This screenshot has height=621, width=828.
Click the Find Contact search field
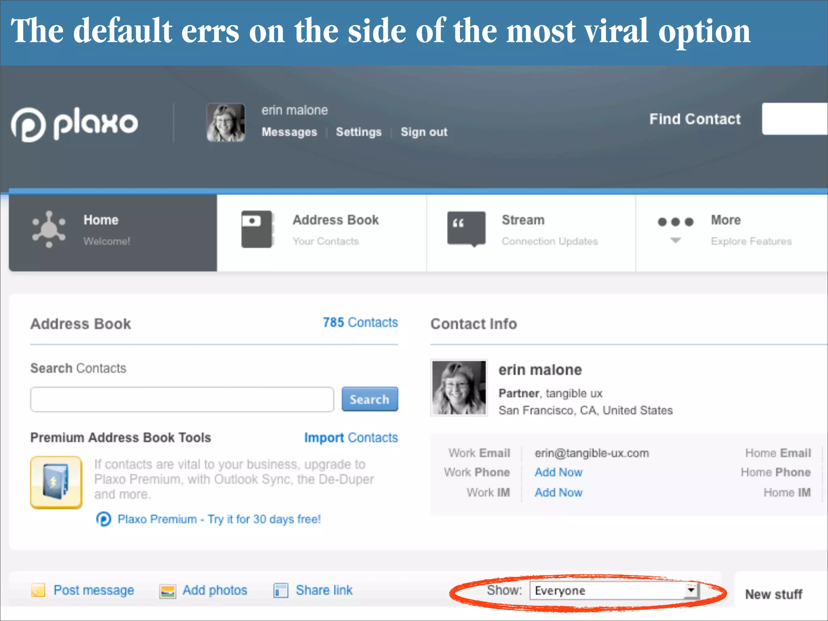point(795,119)
